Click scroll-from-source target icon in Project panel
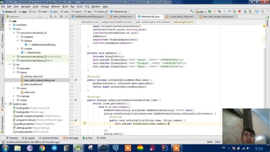The height and width of the screenshot is (152, 270). (51, 16)
